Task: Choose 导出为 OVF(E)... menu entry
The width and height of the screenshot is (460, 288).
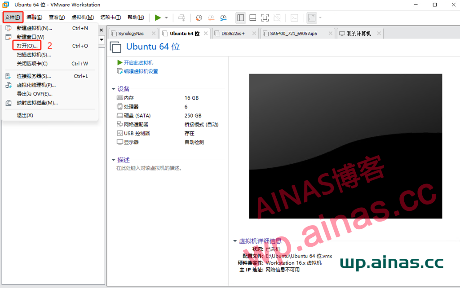Action: click(x=50, y=94)
